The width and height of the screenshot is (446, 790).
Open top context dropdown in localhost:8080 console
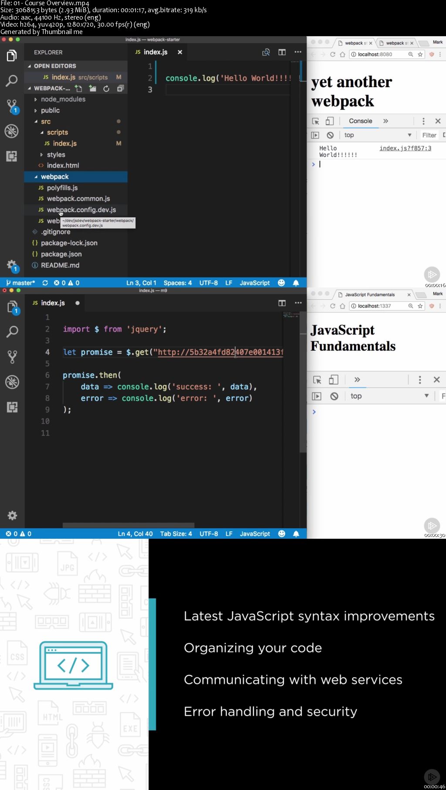(378, 135)
